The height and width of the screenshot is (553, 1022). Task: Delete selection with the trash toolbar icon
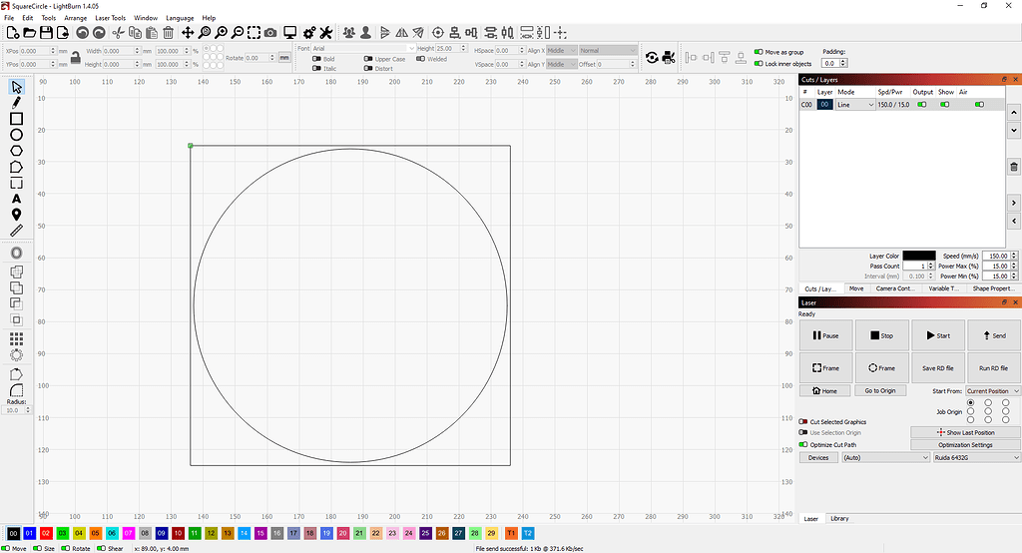168,33
